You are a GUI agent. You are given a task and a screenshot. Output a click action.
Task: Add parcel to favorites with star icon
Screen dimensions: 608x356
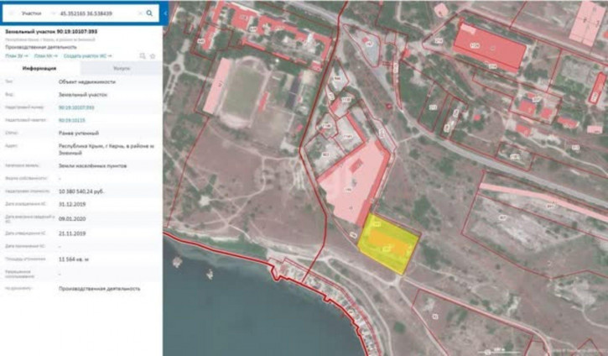click(153, 56)
